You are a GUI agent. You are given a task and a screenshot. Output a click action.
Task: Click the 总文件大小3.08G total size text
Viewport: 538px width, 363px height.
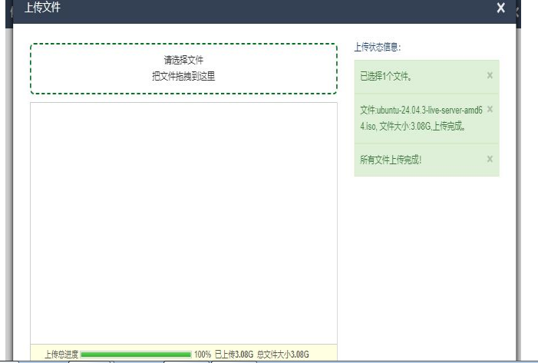point(282,355)
